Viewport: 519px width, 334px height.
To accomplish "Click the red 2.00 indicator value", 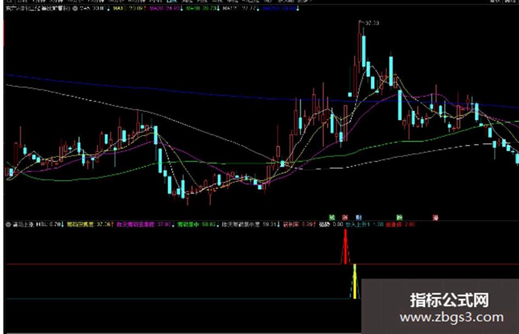I will (x=410, y=224).
